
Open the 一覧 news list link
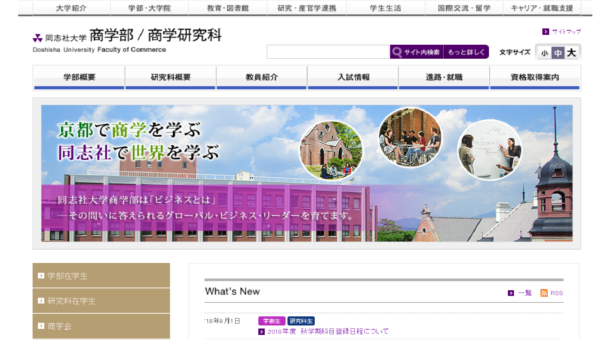(525, 293)
